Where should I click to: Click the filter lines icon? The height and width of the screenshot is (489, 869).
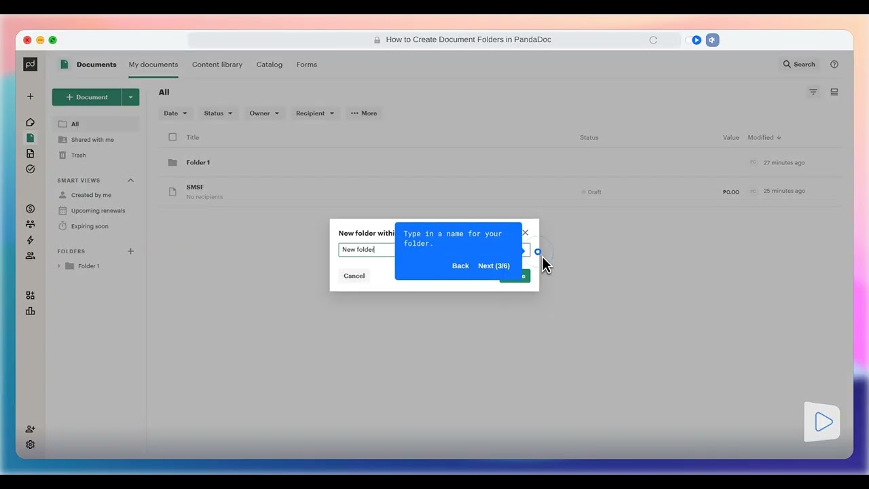click(813, 92)
